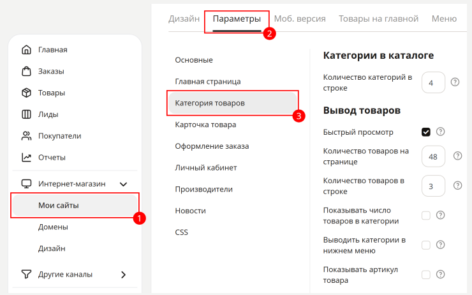Open help for Количество товаров в строке
The width and height of the screenshot is (472, 295).
tap(457, 185)
